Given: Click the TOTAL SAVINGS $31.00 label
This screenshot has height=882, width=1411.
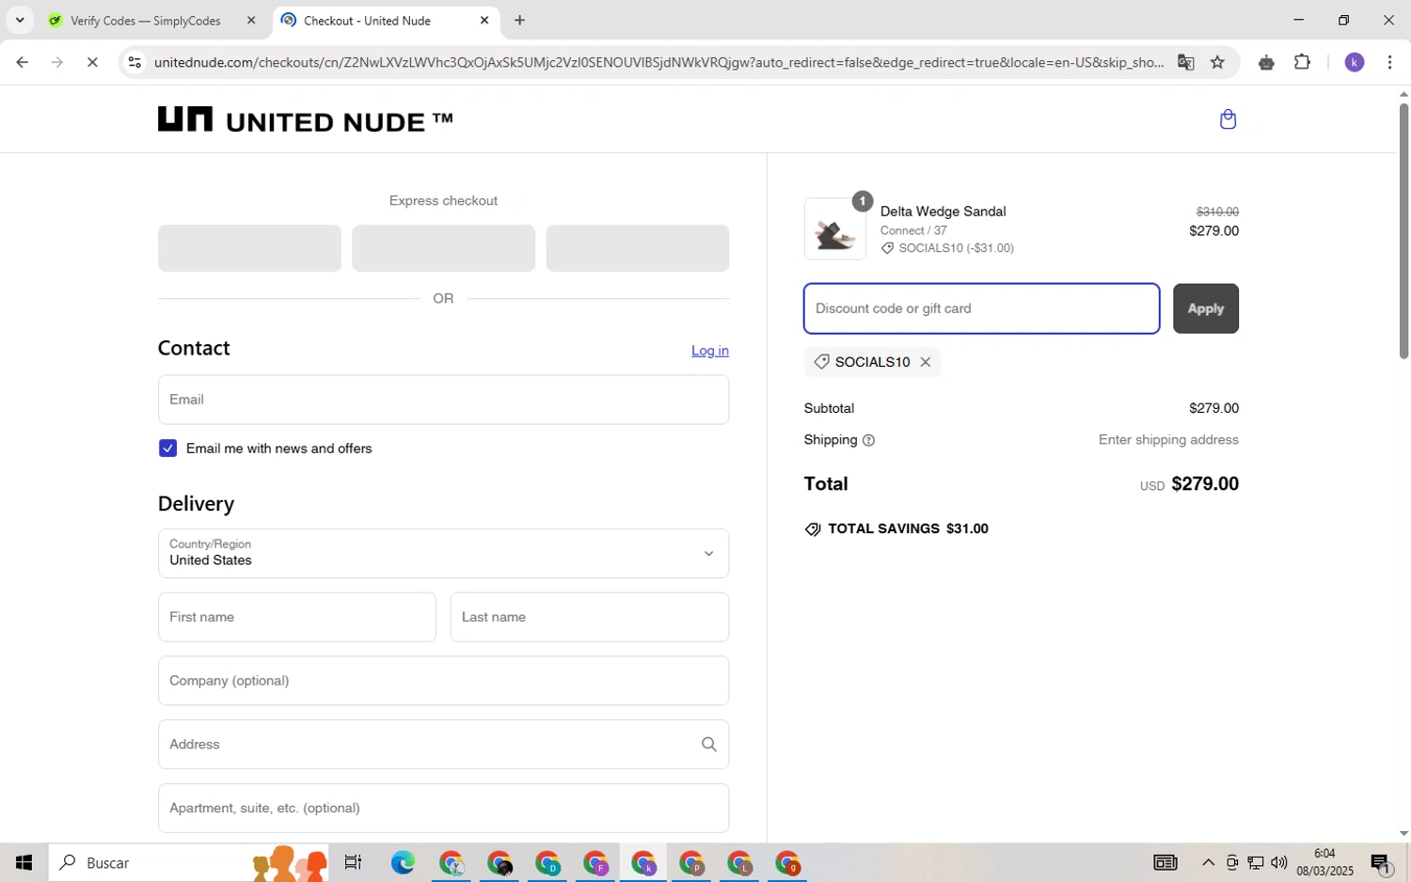Looking at the screenshot, I should (x=896, y=529).
